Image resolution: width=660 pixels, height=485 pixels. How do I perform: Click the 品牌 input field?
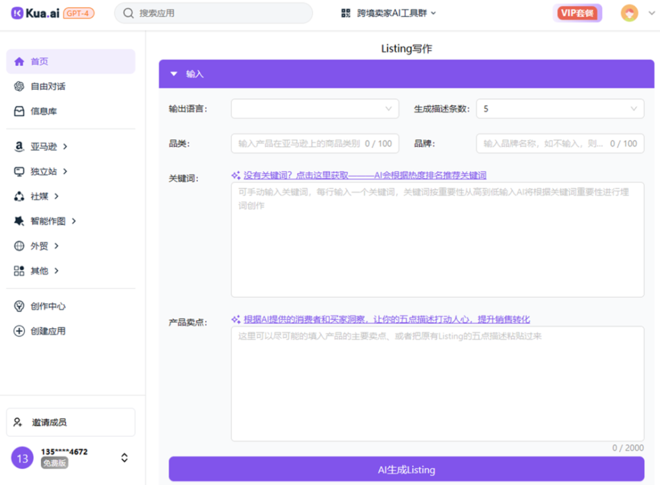click(x=560, y=144)
